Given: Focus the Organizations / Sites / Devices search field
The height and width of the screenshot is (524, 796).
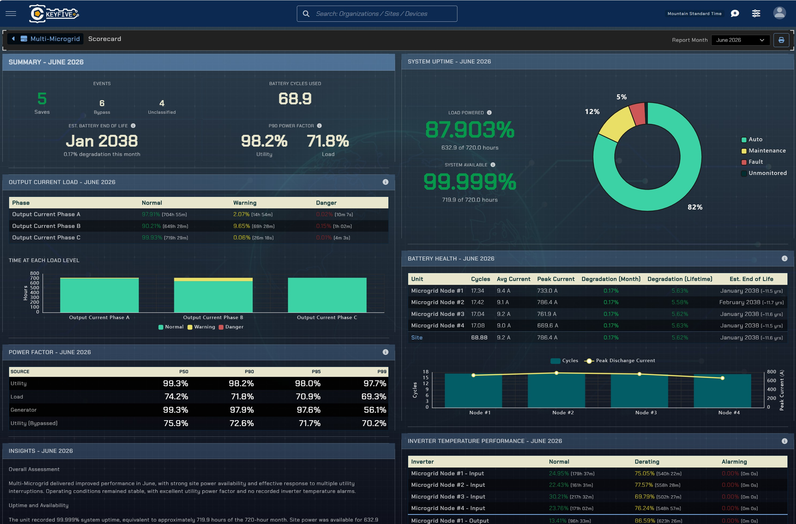Looking at the screenshot, I should [377, 14].
